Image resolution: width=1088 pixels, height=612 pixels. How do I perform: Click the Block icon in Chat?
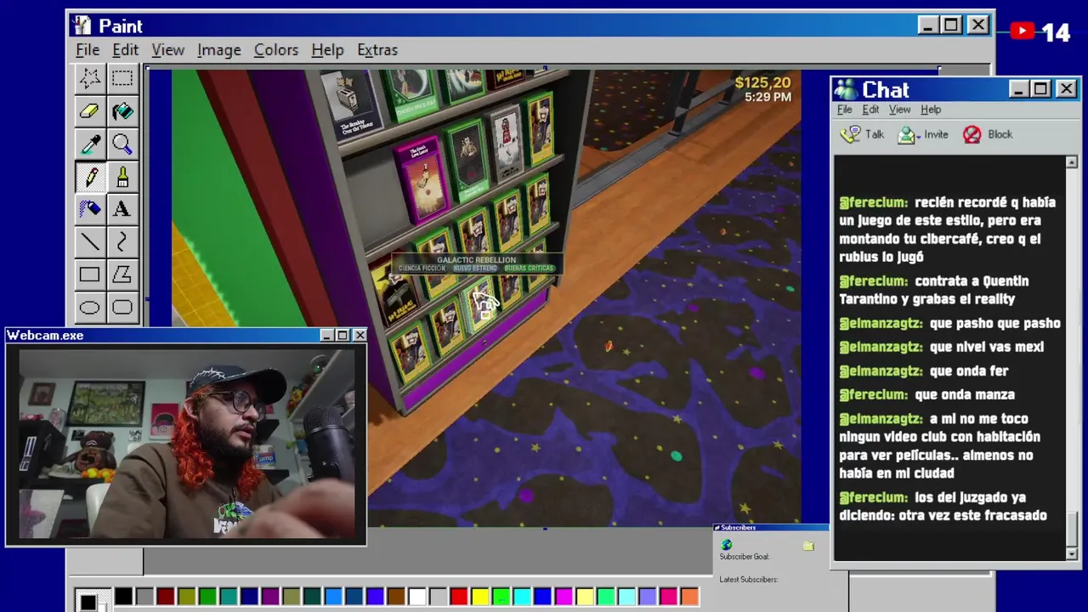[972, 134]
